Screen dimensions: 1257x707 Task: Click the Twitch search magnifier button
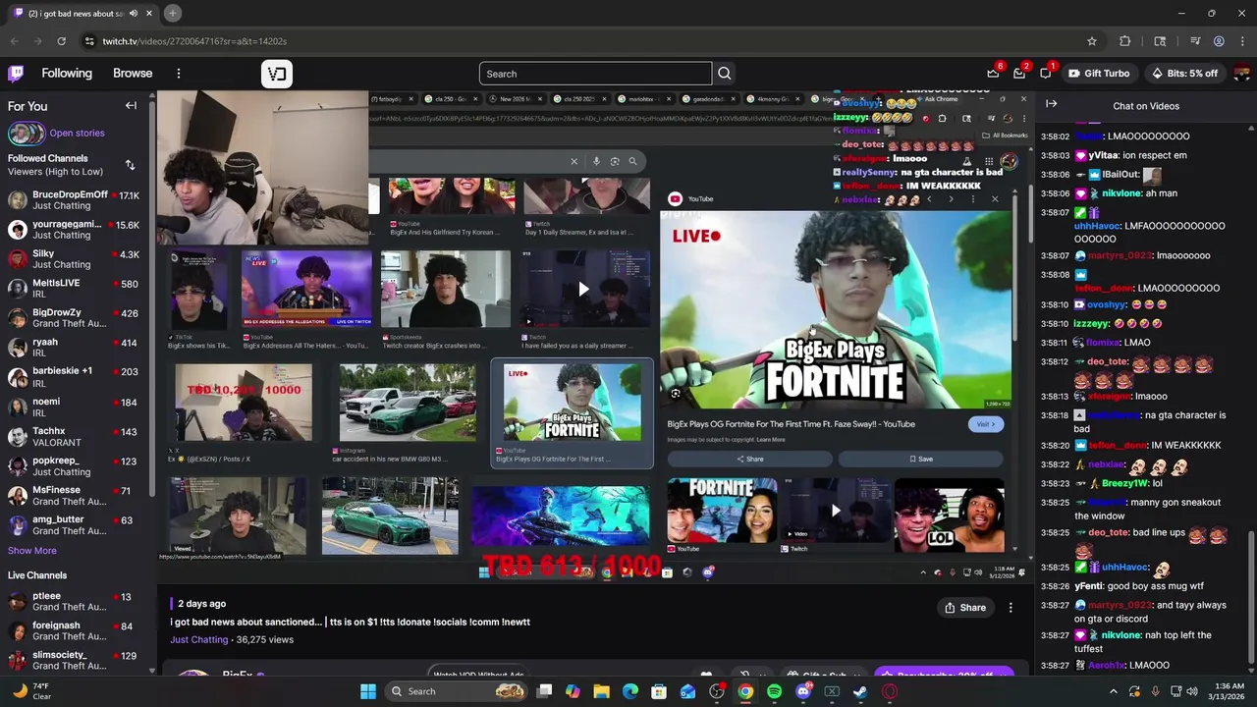pos(724,74)
